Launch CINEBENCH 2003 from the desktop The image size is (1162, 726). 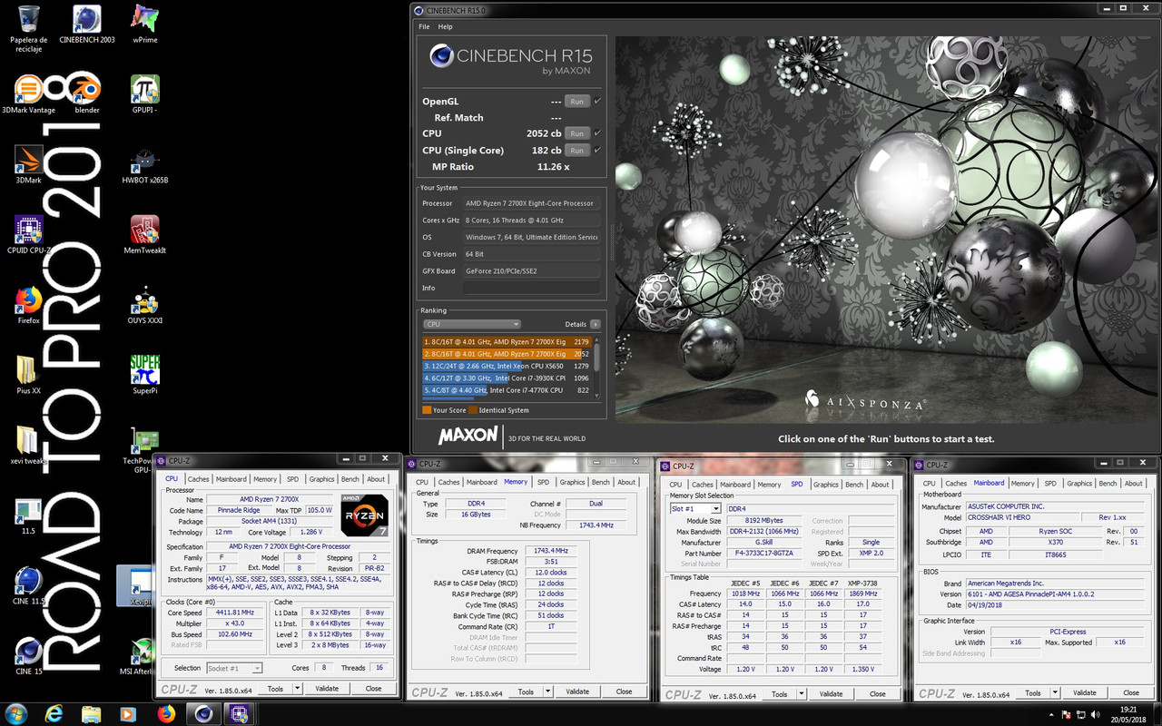[87, 25]
